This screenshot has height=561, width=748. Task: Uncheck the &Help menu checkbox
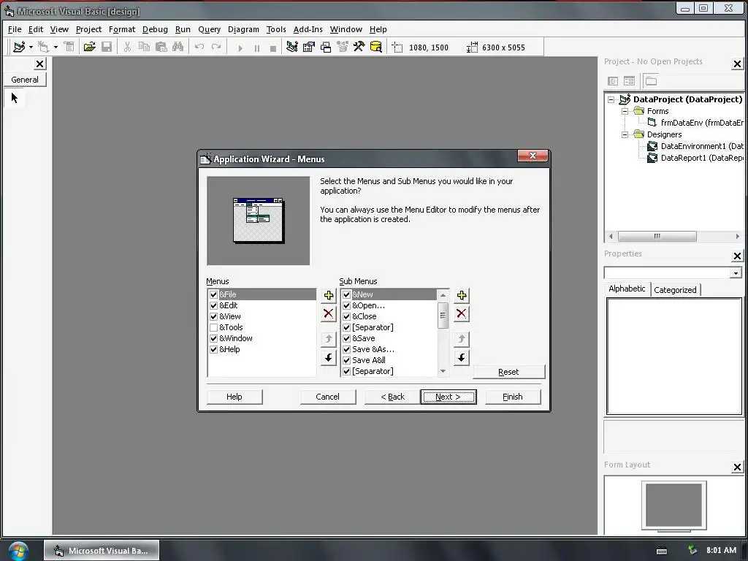(214, 350)
